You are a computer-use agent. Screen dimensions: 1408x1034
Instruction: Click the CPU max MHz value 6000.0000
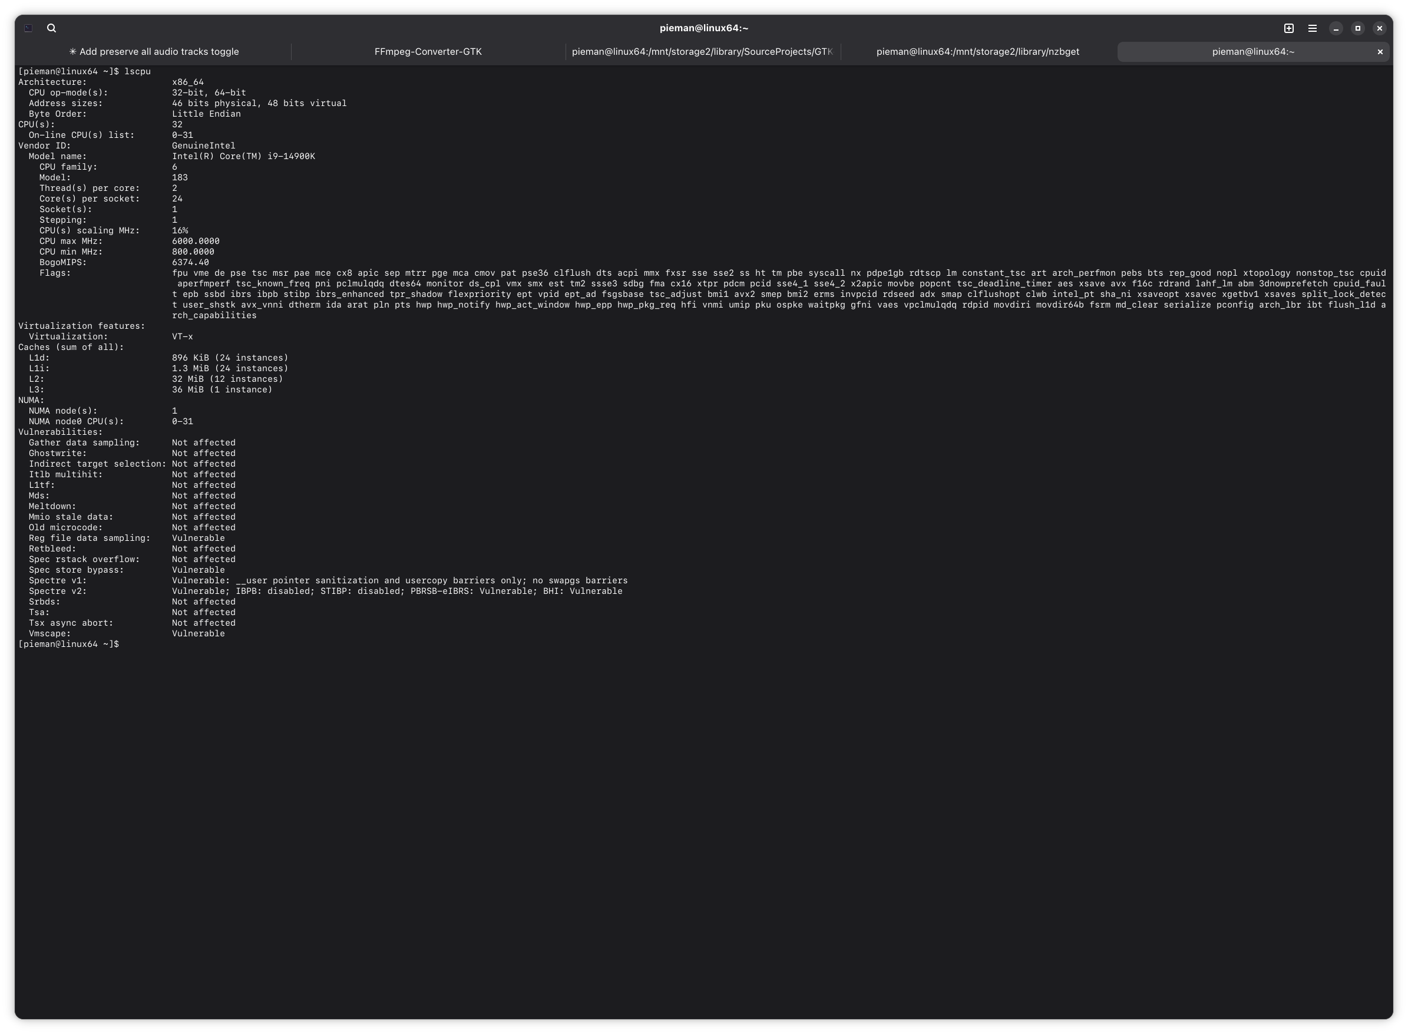[195, 241]
